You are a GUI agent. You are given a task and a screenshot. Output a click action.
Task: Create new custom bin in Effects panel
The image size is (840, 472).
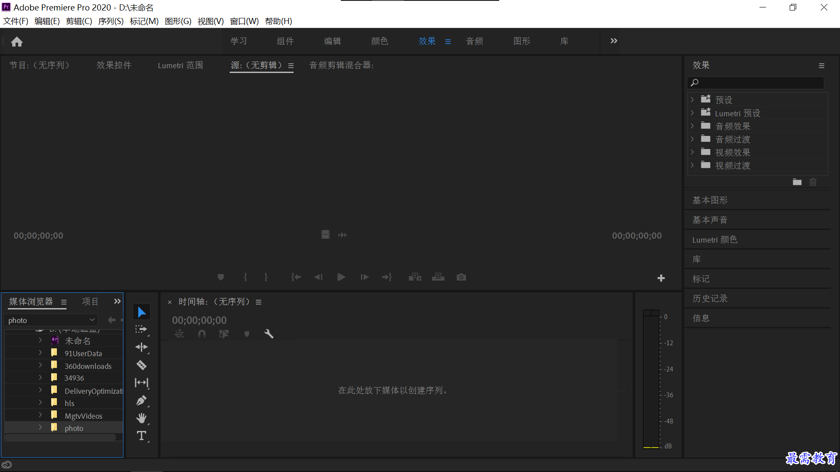tap(797, 182)
